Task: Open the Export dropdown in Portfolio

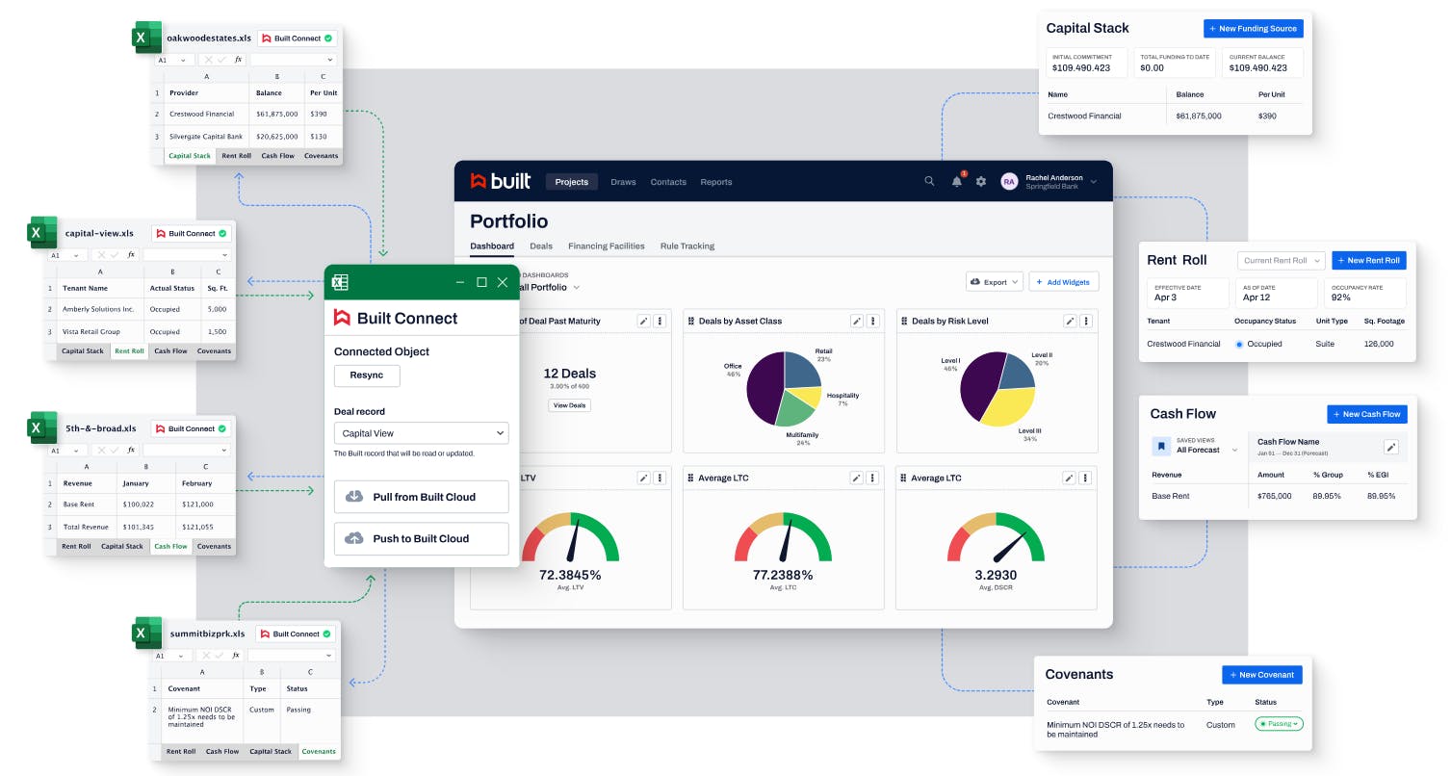Action: click(994, 282)
